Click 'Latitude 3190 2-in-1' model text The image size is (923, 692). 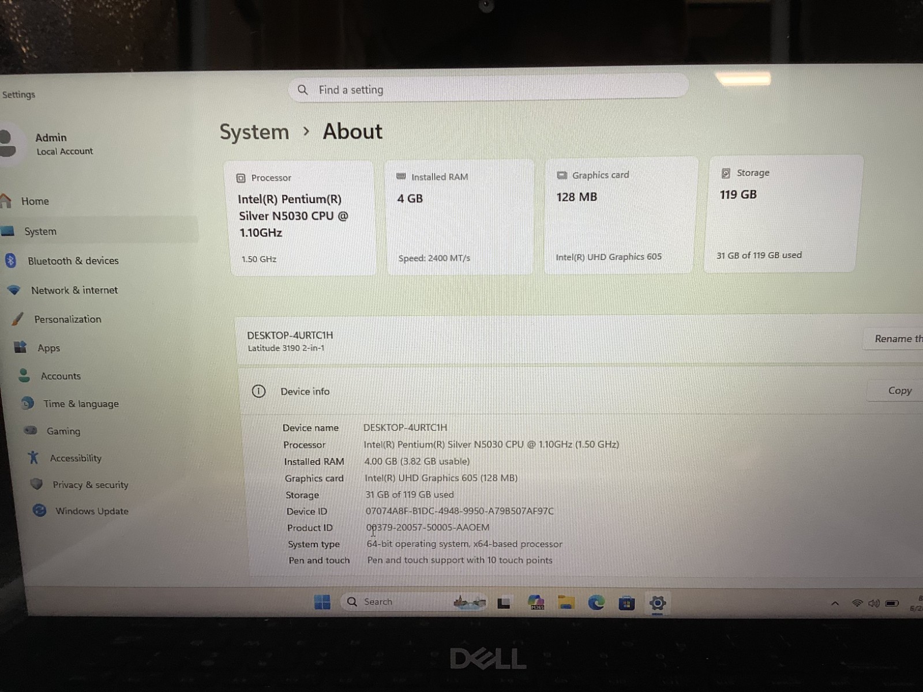click(286, 348)
